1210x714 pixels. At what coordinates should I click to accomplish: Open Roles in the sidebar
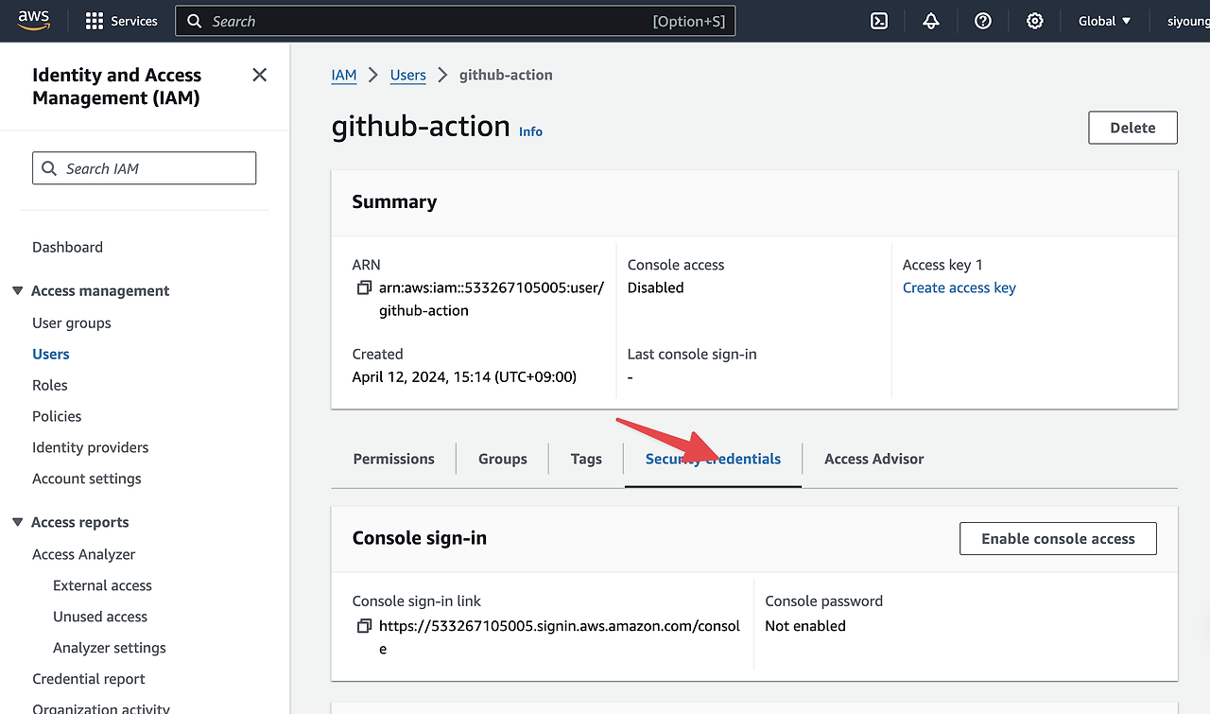click(50, 385)
